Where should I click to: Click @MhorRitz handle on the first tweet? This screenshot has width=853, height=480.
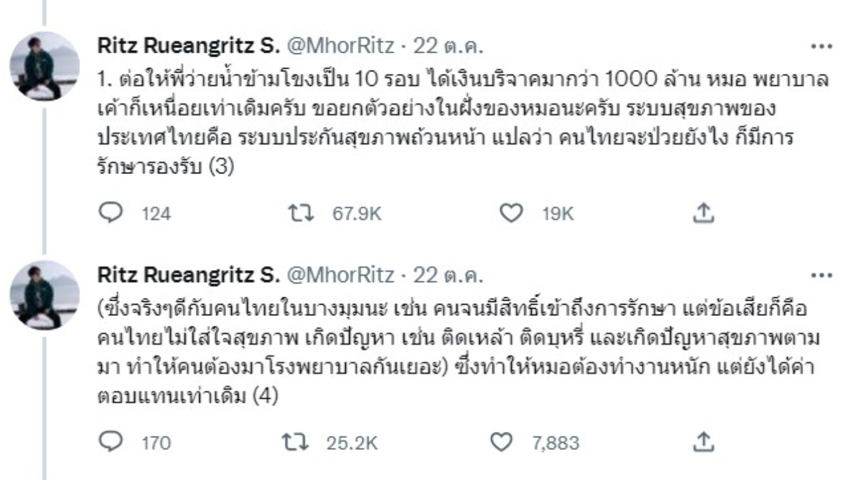coord(340,46)
